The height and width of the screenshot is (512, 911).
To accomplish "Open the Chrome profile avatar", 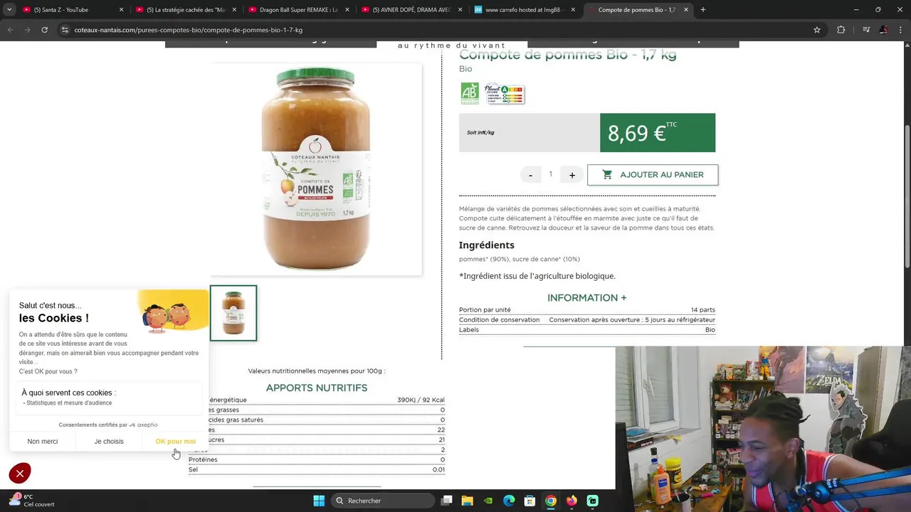I will point(883,30).
